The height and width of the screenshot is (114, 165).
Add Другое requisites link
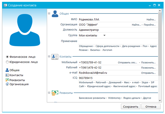tap(147, 98)
